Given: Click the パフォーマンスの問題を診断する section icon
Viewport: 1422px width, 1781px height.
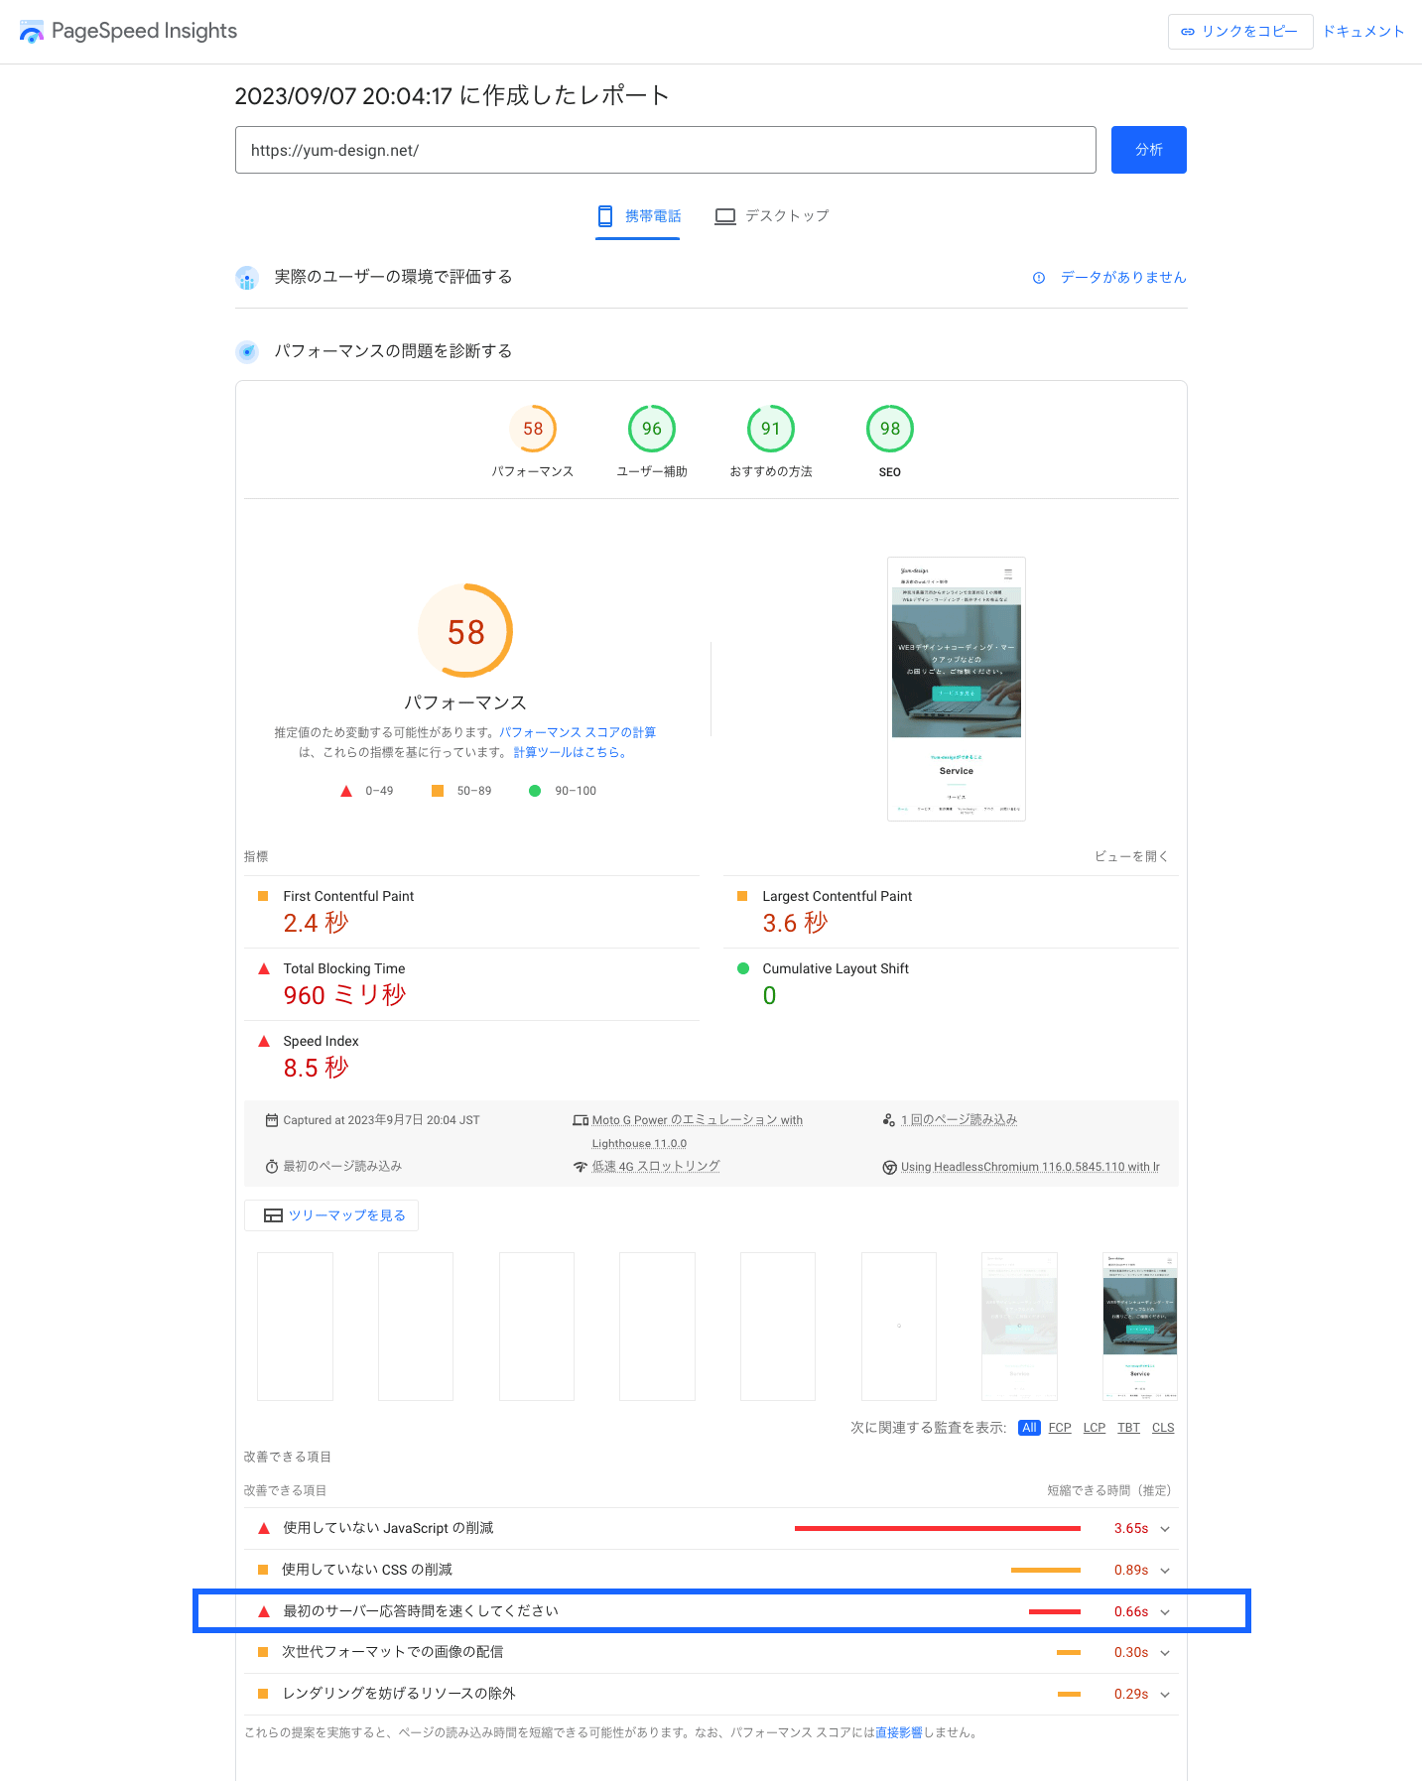Looking at the screenshot, I should point(247,351).
